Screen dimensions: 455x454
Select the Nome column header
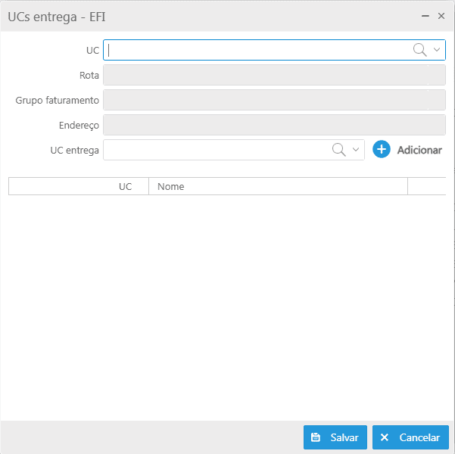point(171,186)
